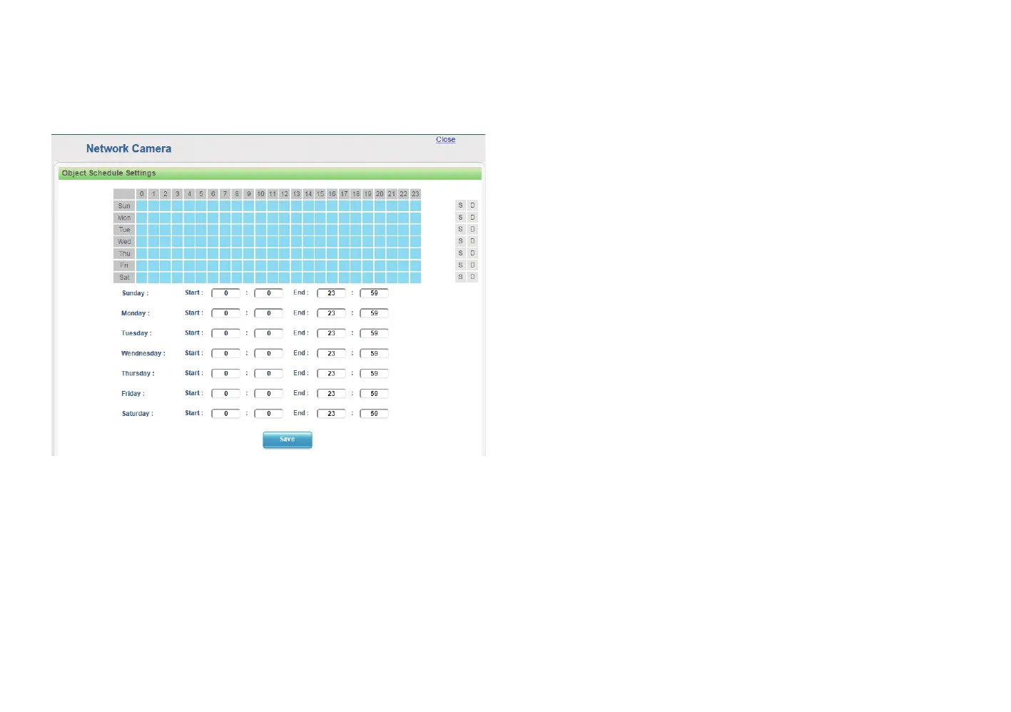Focus the Thursday start hour field
1011x712 pixels.
[226, 373]
